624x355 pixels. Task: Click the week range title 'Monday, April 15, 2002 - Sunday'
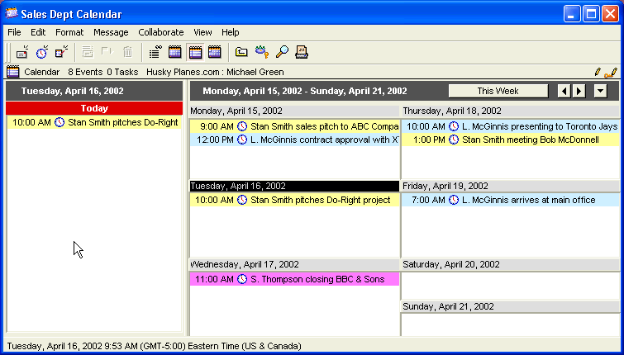(305, 91)
